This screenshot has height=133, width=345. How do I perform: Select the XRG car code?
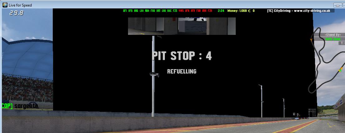coord(136,11)
